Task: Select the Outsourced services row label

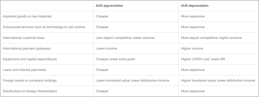Action: tap(44, 27)
